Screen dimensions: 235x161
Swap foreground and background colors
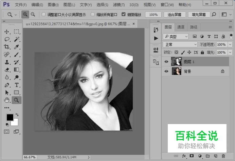[17, 115]
